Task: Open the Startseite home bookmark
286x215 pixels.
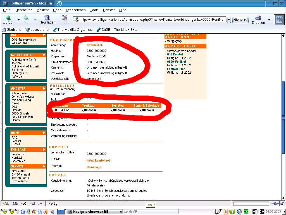Action: coord(12,30)
